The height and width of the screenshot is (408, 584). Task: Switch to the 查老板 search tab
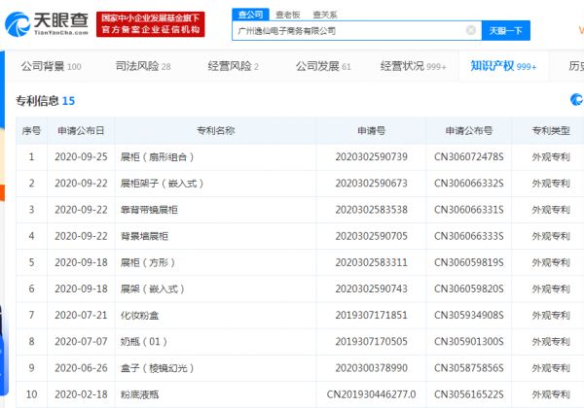click(x=286, y=14)
